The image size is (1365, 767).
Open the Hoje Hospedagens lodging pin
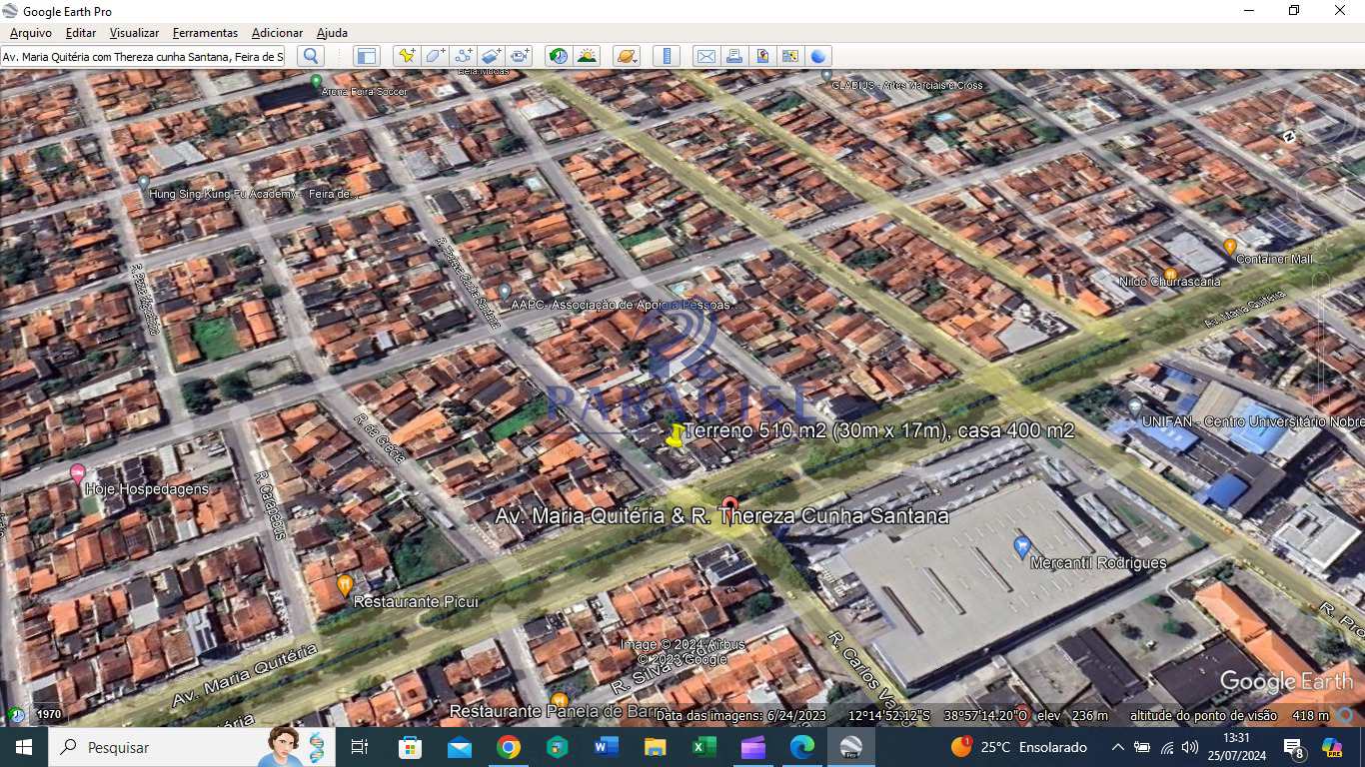coord(77,474)
